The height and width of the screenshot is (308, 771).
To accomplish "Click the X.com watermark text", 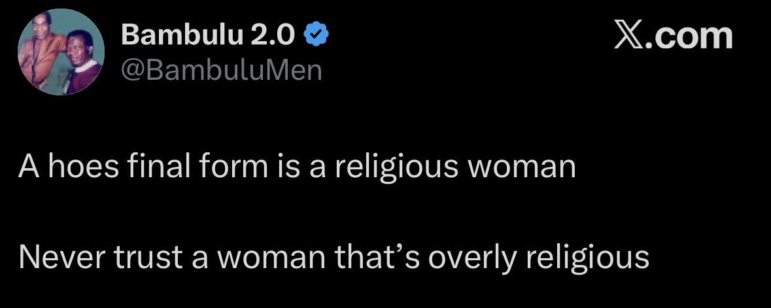I will (x=673, y=35).
